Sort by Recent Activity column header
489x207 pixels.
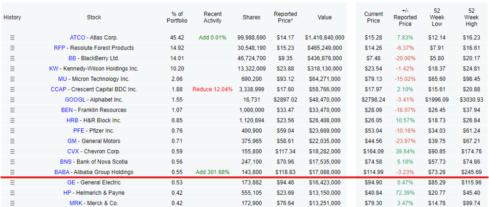pos(213,18)
